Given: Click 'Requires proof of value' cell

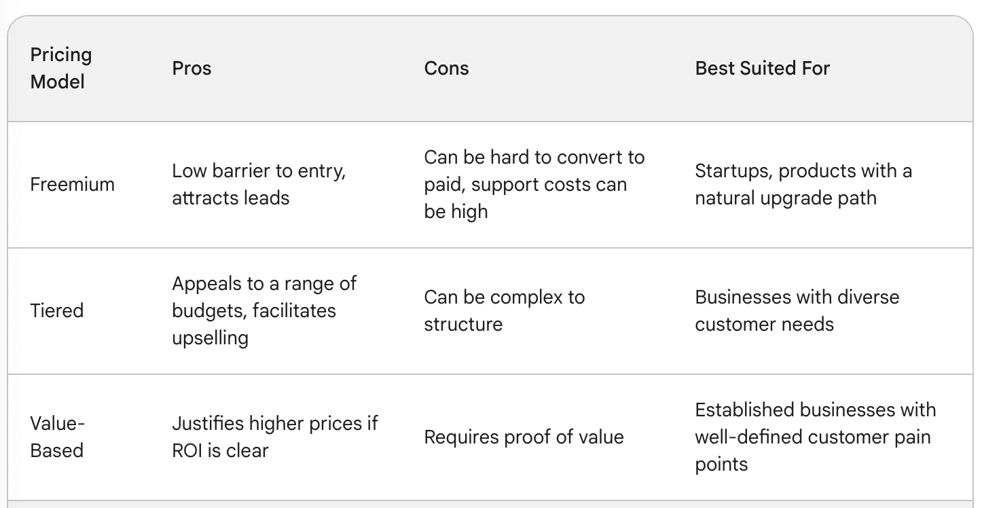Looking at the screenshot, I should tap(524, 437).
